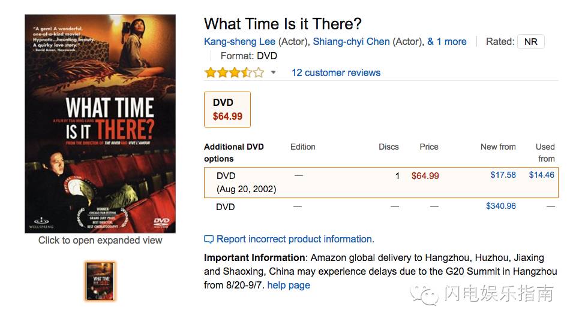
Task: Follow the "help page" link
Action: [x=289, y=285]
